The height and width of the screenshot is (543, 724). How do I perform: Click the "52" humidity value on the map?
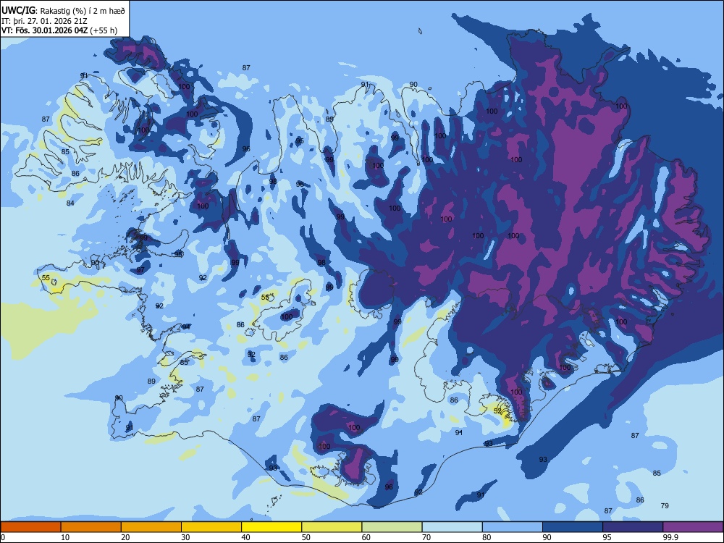pyautogui.click(x=497, y=411)
